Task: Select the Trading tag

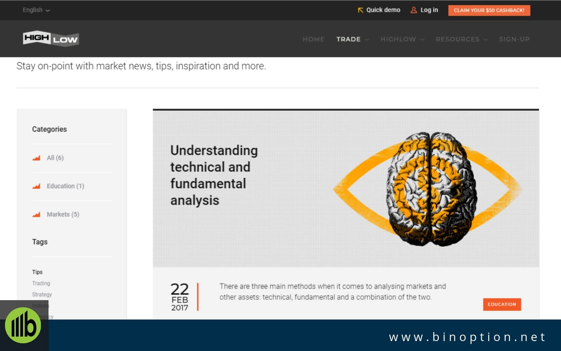Action: pos(41,283)
